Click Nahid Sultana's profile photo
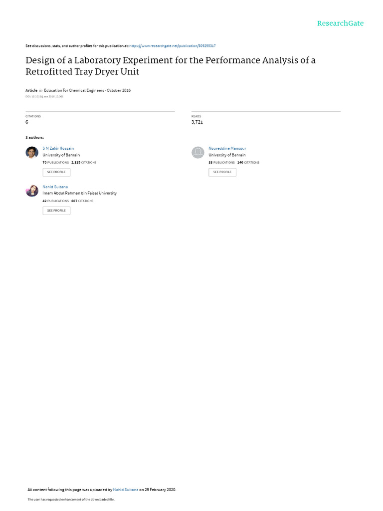The image size is (383, 511). click(32, 191)
